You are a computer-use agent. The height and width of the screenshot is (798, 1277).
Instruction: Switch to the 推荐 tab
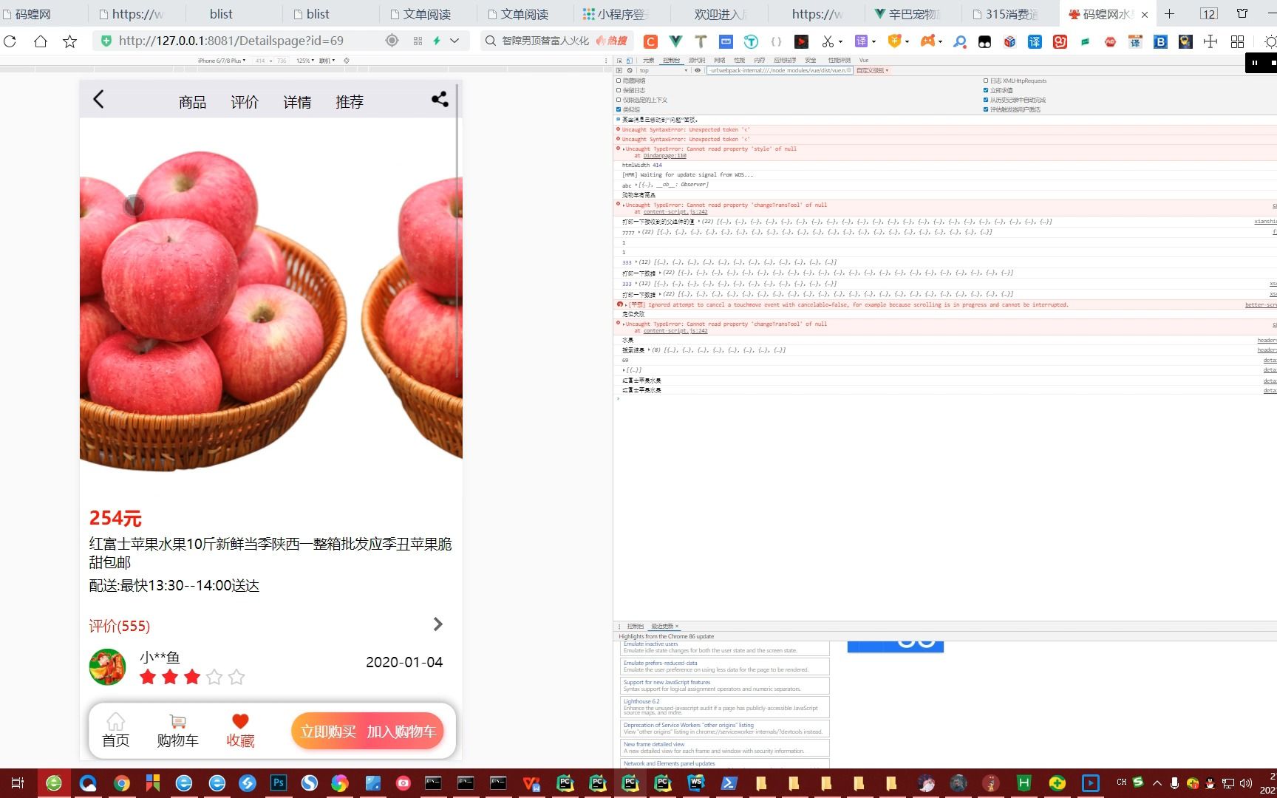350,102
